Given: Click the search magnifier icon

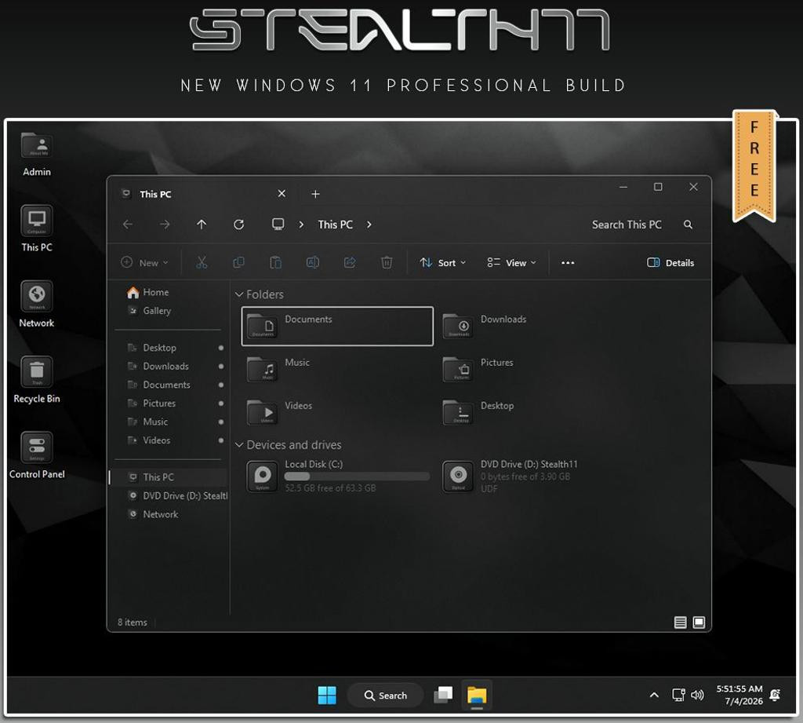Looking at the screenshot, I should coord(688,225).
